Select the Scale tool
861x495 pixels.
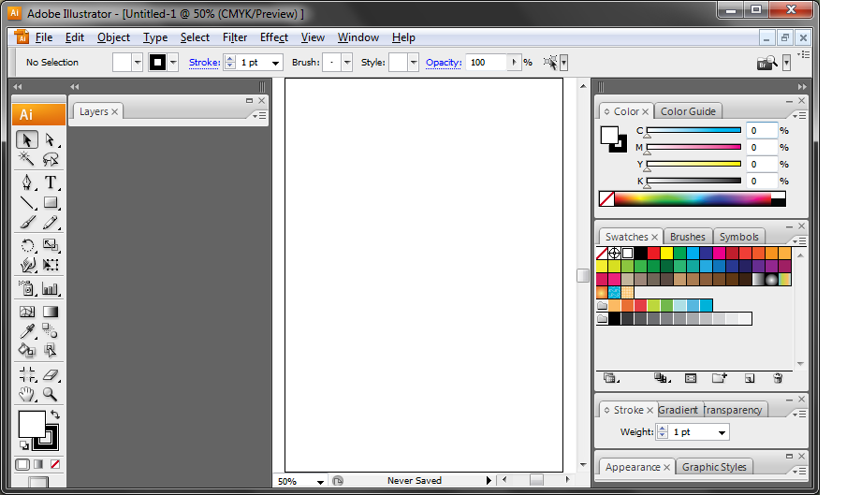50,245
